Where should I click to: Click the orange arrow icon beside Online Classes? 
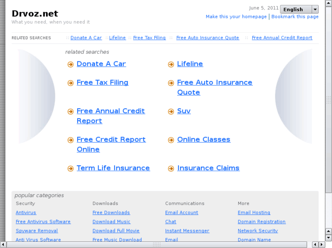171,140
